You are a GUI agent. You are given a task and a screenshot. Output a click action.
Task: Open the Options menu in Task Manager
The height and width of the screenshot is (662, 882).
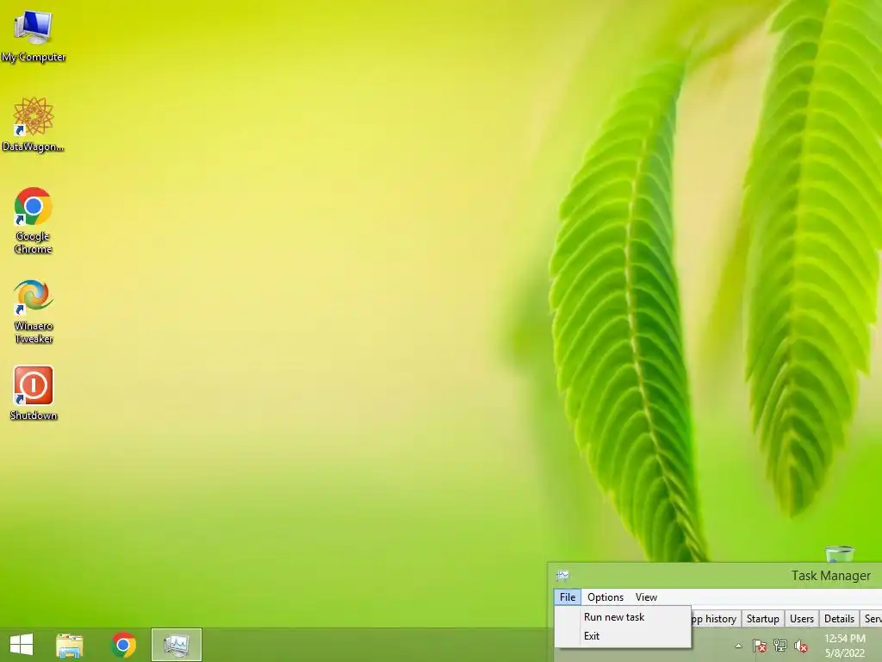coord(606,597)
